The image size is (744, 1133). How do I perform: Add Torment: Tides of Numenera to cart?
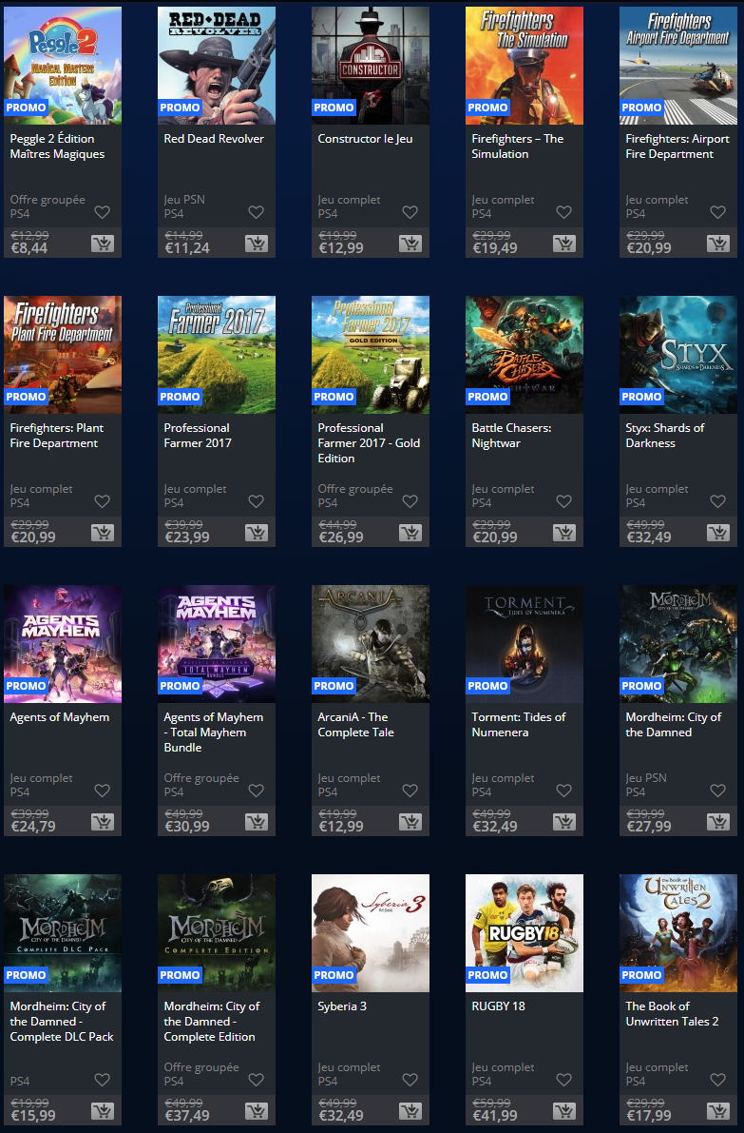(x=563, y=822)
